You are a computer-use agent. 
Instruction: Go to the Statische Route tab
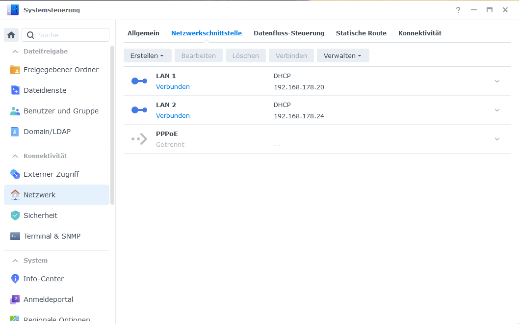[x=361, y=33]
